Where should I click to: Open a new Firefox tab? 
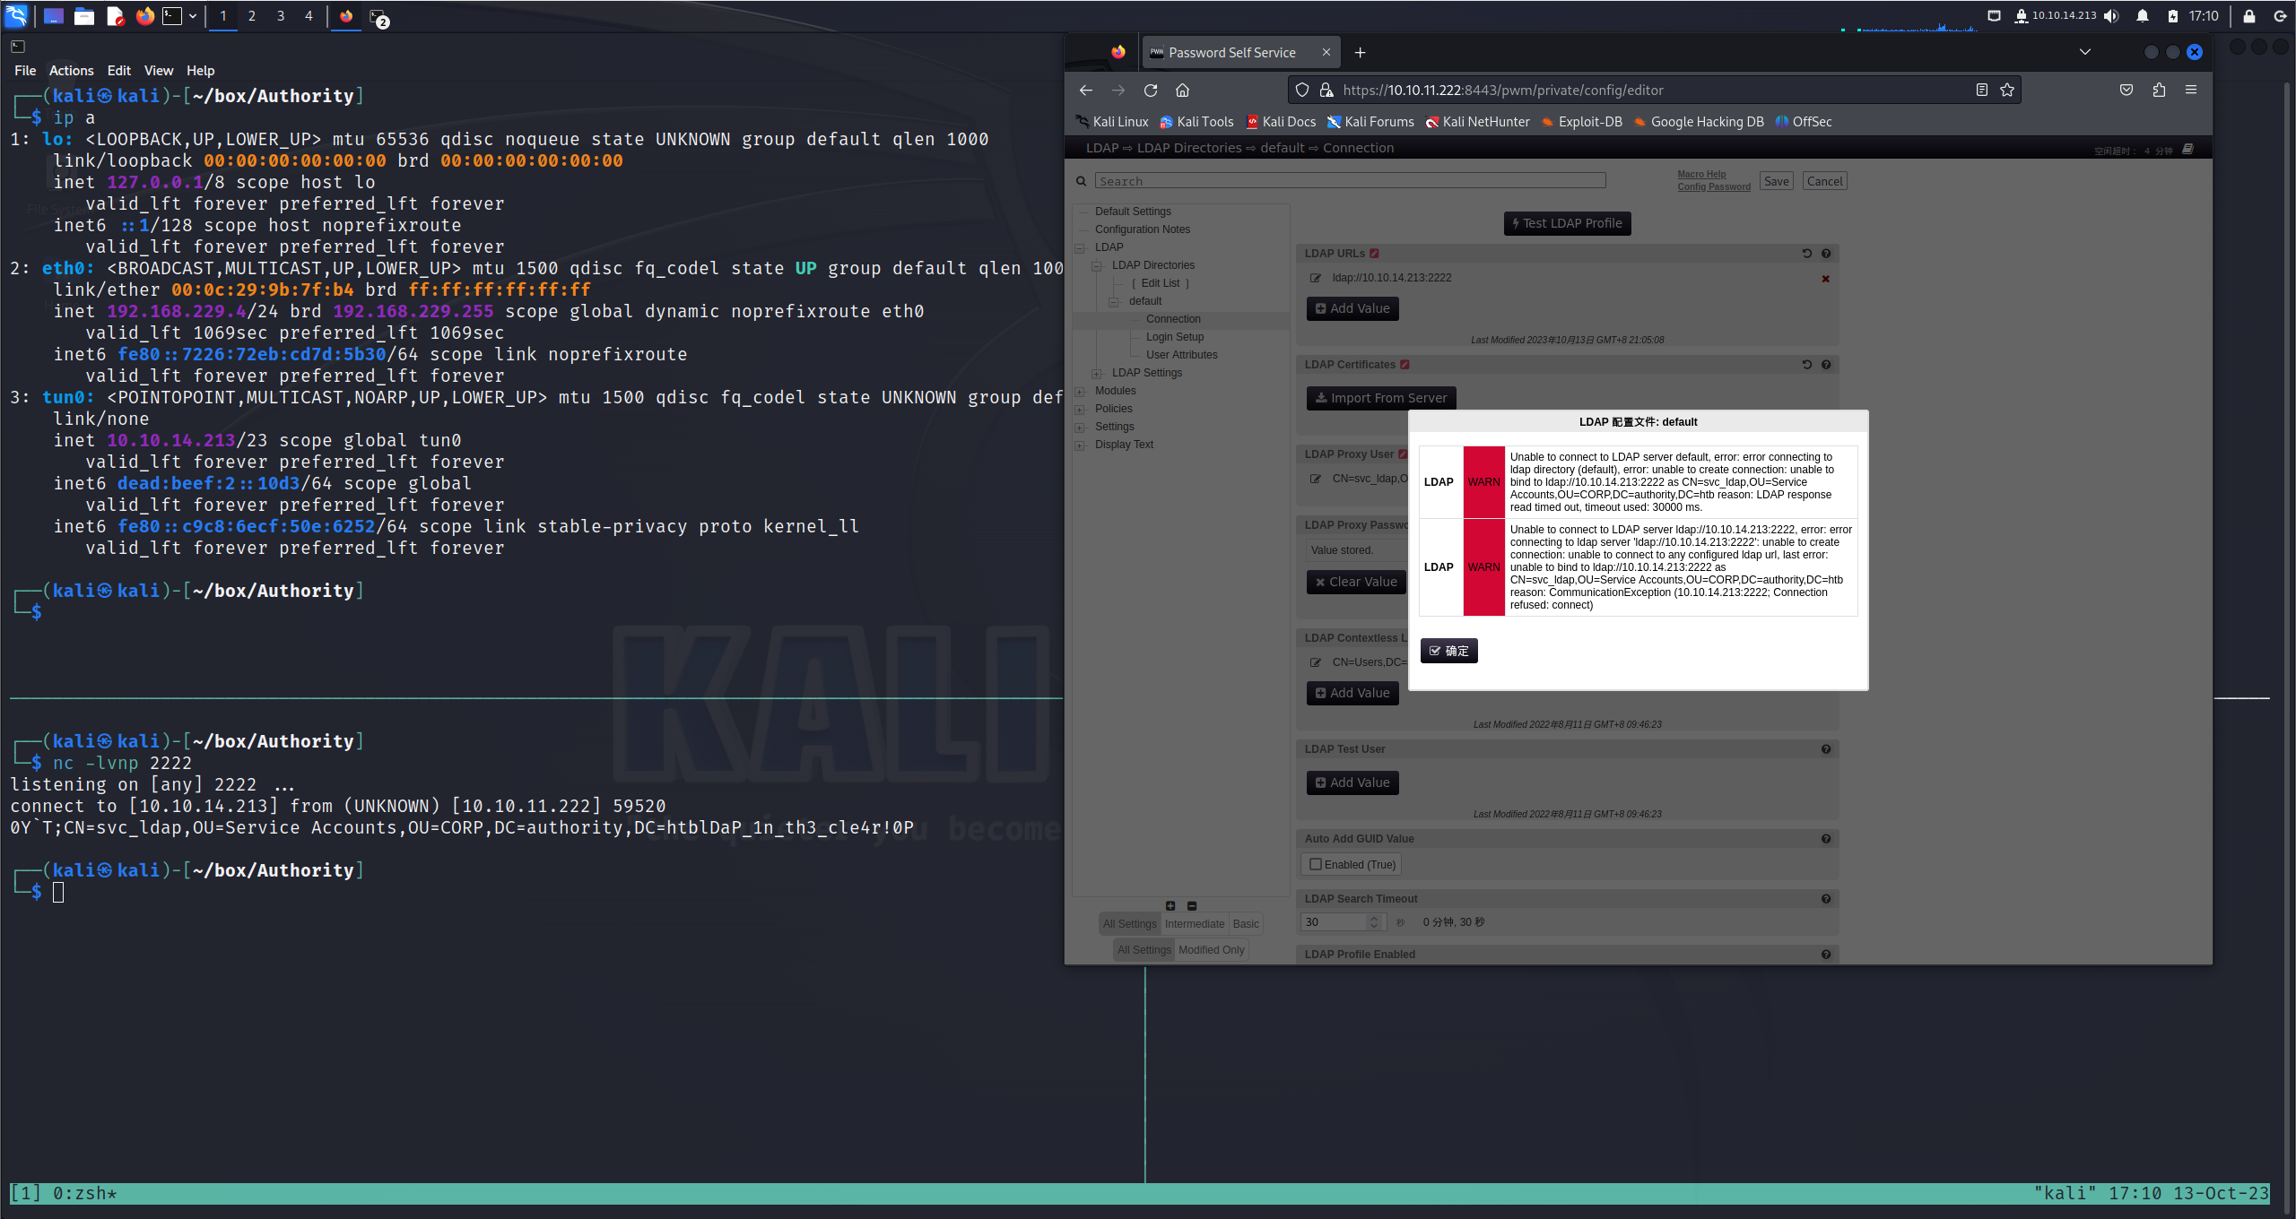click(x=1360, y=53)
